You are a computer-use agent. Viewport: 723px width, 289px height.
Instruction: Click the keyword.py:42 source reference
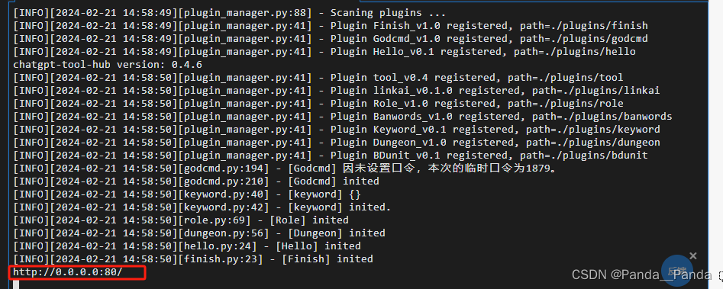(223, 207)
